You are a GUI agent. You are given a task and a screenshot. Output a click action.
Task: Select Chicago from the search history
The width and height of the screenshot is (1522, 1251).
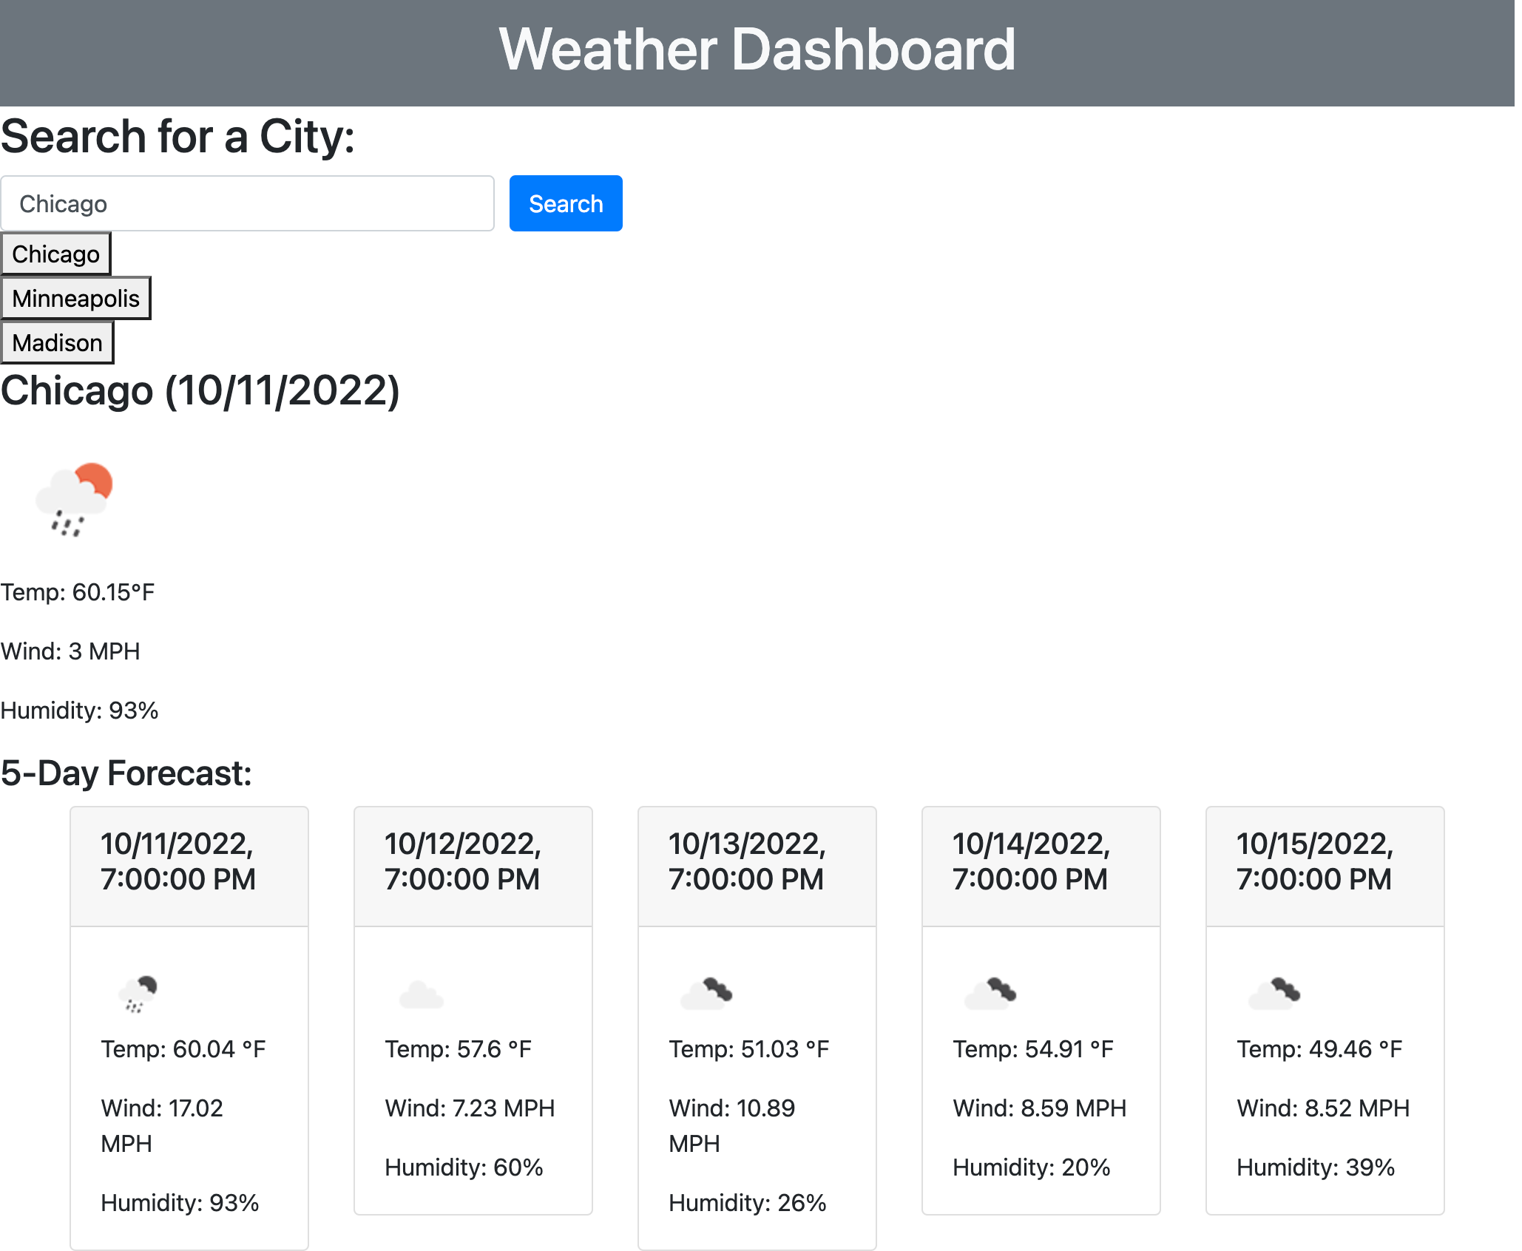pos(55,254)
